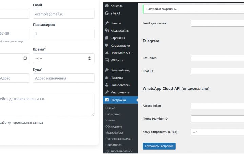Open Медиафайлы media icon

[107, 30]
